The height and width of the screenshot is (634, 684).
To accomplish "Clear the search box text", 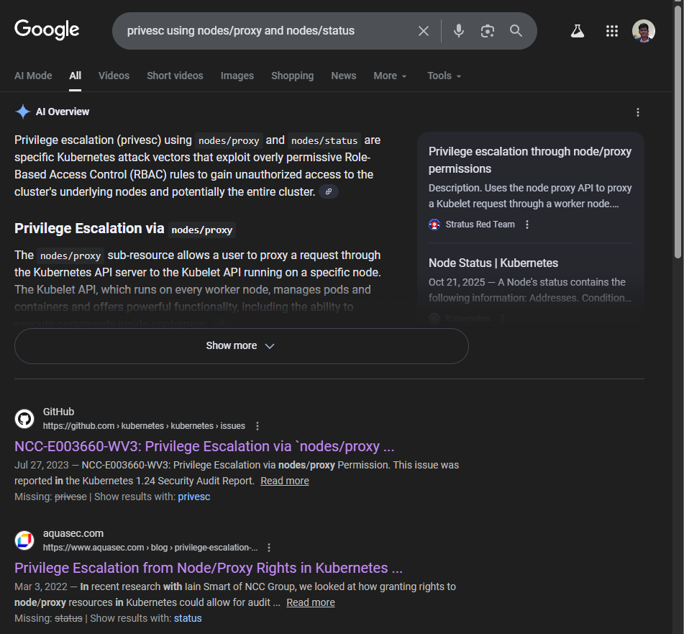I will point(424,31).
